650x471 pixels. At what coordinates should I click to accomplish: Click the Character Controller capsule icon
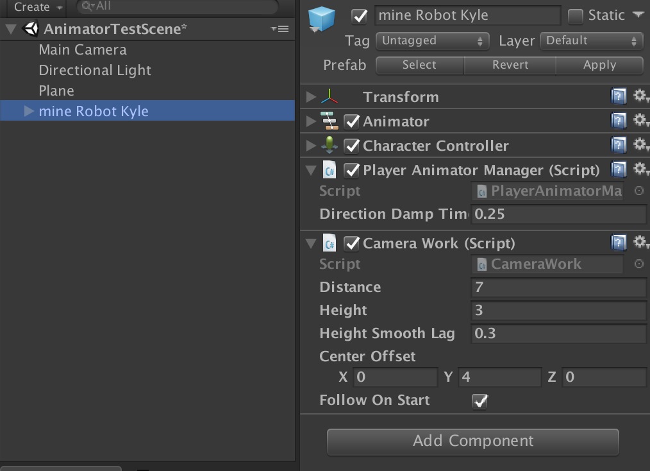point(329,145)
